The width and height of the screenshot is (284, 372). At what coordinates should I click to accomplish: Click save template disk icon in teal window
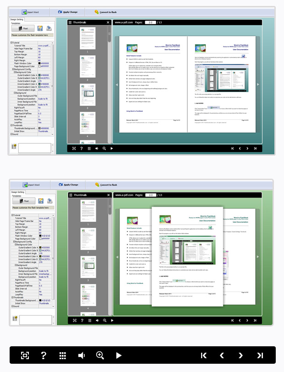(x=40, y=28)
